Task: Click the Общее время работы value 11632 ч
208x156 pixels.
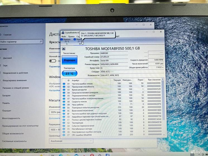Action: click(x=156, y=67)
